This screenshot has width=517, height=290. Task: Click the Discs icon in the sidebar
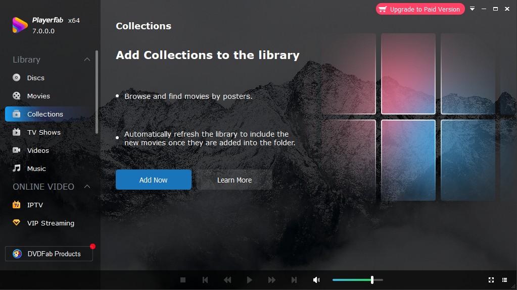pyautogui.click(x=17, y=78)
